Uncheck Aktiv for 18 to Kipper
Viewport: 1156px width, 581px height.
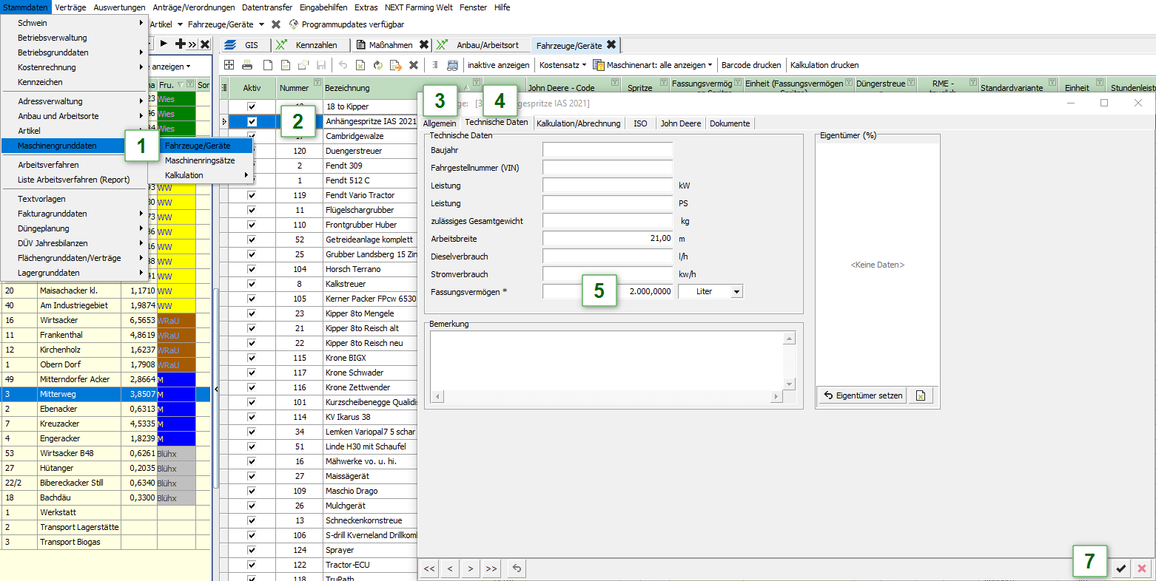point(252,106)
